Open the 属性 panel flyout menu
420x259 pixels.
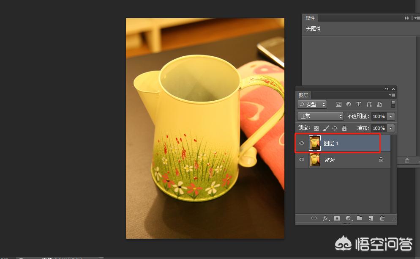pos(417,18)
